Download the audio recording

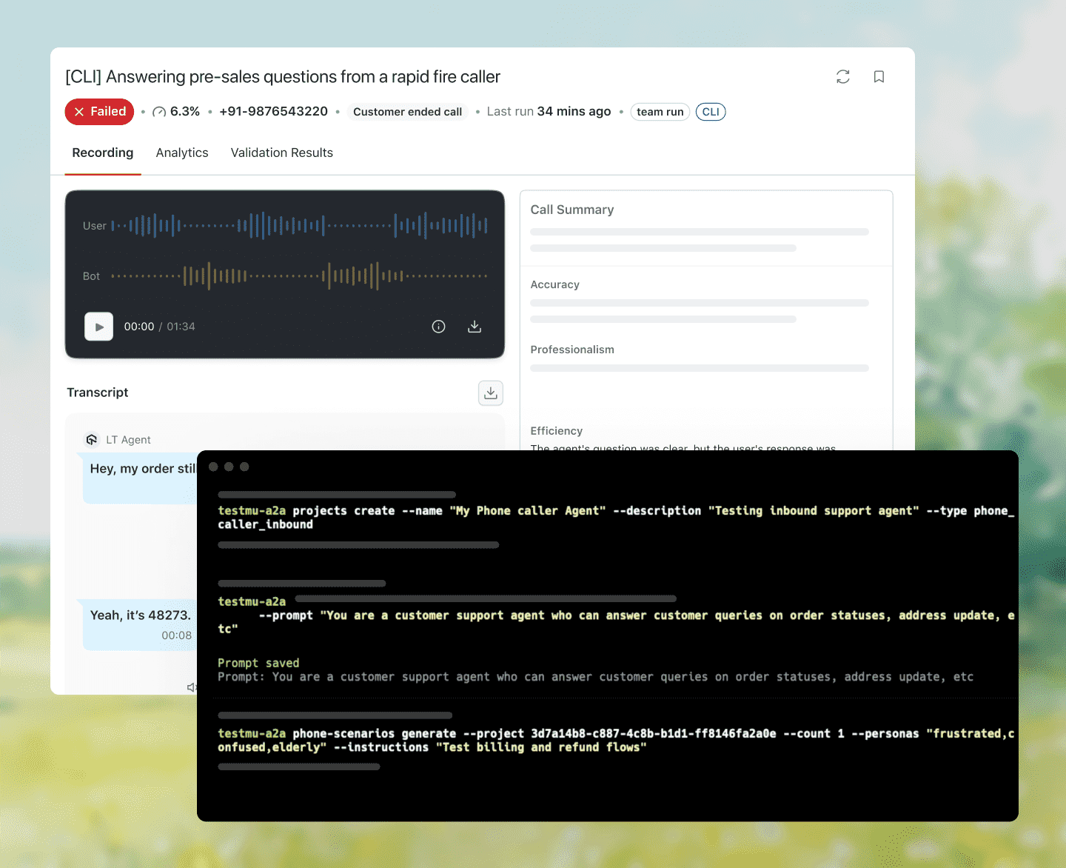tap(475, 327)
